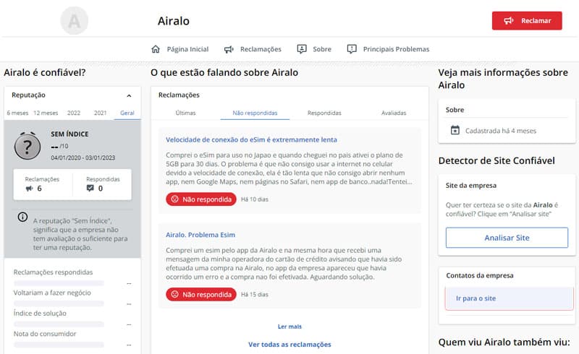Click sad-face icon in 'Há 15 dias' badge
Screen dimensions: 579x354
174,294
